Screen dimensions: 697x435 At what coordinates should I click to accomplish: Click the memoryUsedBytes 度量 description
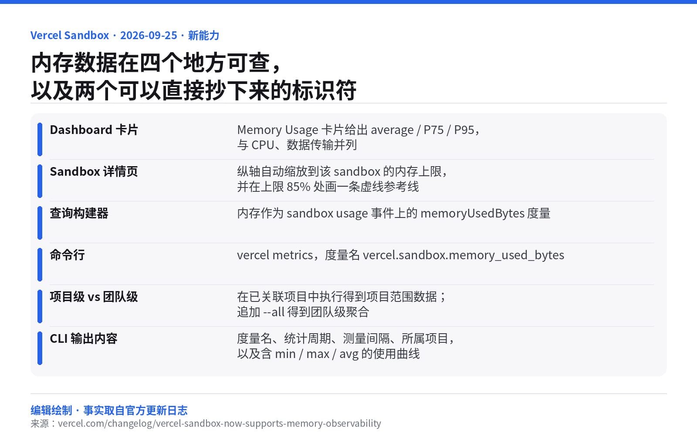click(394, 213)
